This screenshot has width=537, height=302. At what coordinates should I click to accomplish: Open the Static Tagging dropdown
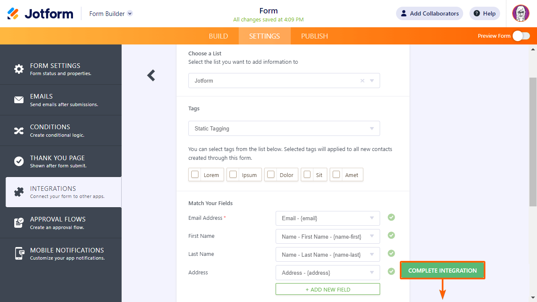284,128
